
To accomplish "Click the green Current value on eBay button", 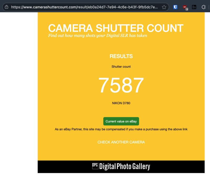I will click(x=121, y=121).
